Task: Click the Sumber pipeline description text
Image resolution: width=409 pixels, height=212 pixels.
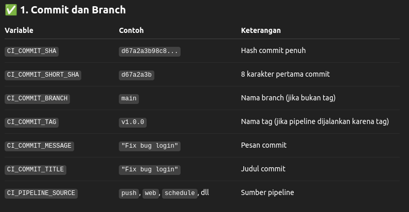Action: pyautogui.click(x=268, y=192)
